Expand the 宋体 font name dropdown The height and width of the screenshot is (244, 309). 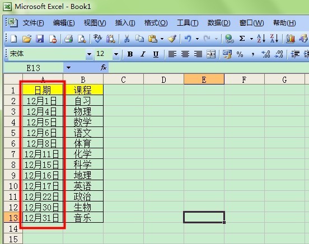[x=89, y=54]
